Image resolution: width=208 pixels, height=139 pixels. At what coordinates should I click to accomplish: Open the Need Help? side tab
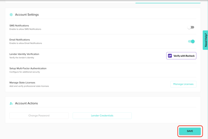(206, 40)
